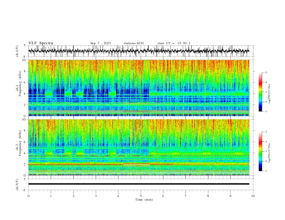Click ch.1 spectrogram vertical line near 5.7 min
The image size is (285, 220).
(156, 88)
